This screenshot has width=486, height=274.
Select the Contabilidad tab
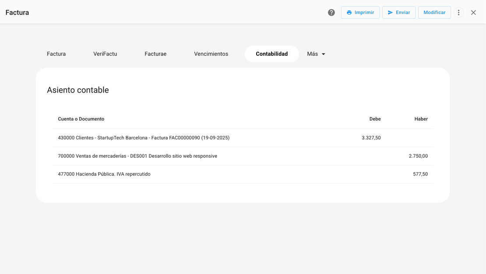271,54
